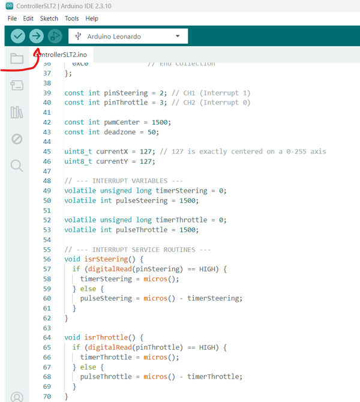Click line number 56 in gutter
360x402 pixels.
[x=47, y=259]
